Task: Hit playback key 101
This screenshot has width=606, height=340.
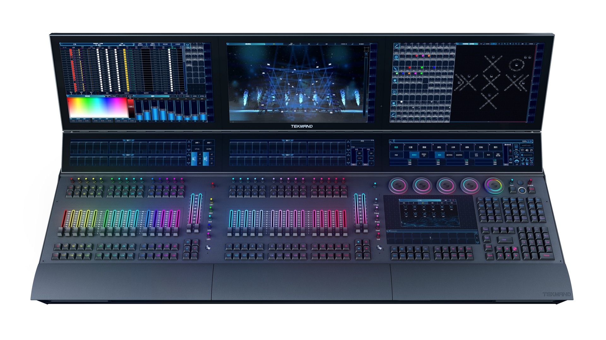Action: click(x=229, y=255)
